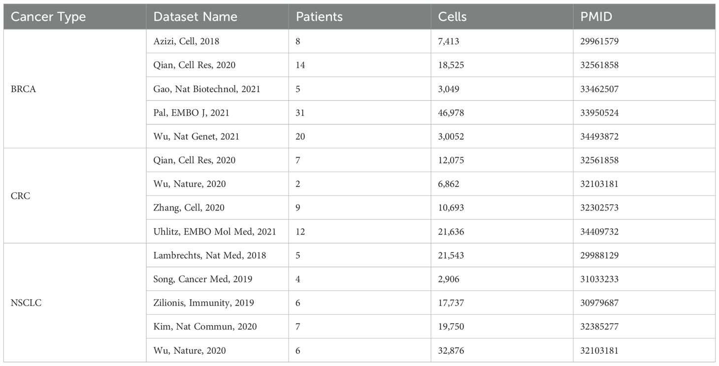This screenshot has height=366, width=719.
Task: Open PMID 34493872
Action: tap(600, 136)
